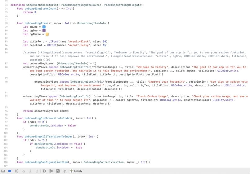Click the "Track Carbon Usage" title string
Viewport: 250px width, 174px height.
tap(152, 96)
